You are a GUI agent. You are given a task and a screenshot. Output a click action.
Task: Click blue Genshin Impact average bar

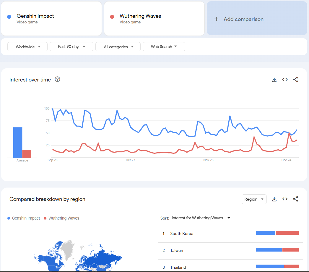[x=18, y=142]
